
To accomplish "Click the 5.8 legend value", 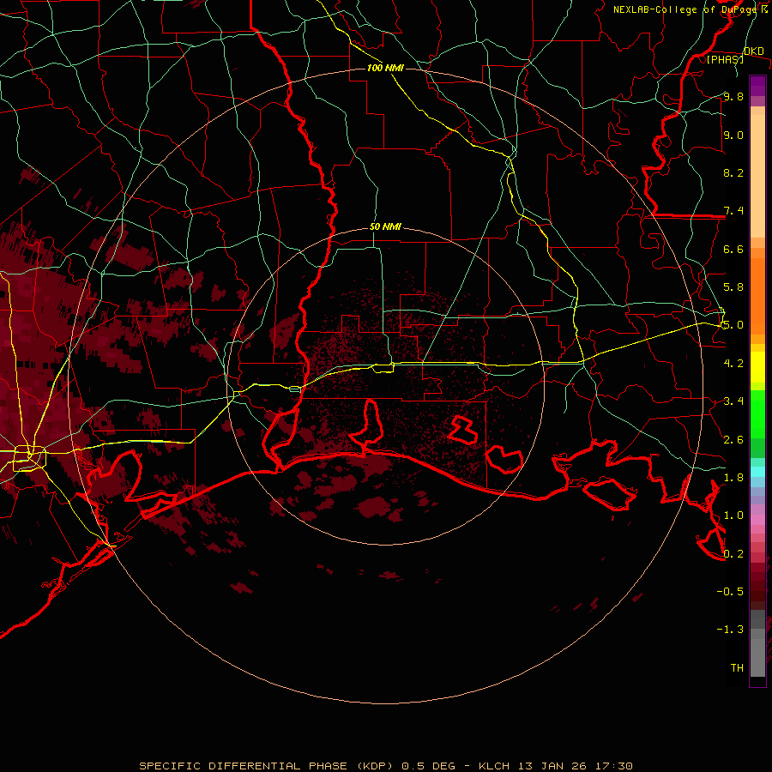I will [x=733, y=287].
